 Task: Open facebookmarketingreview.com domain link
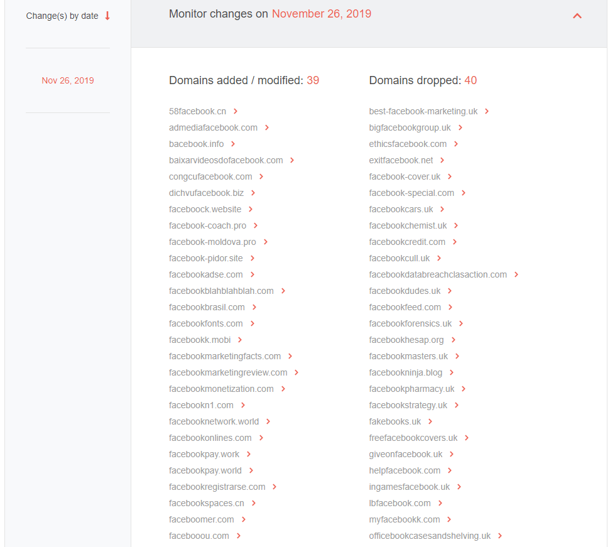pos(228,372)
